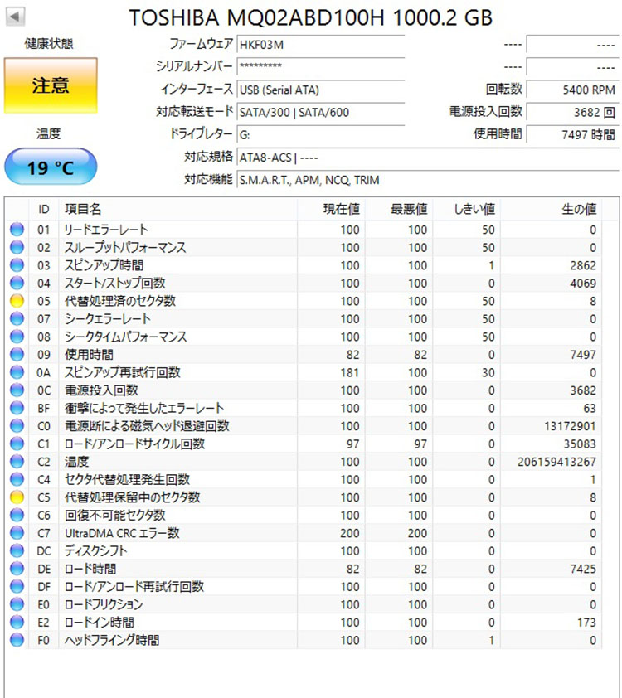Viewport: 622px width, 698px height.
Task: Click the 19 °C temperature indicator
Action: pyautogui.click(x=51, y=167)
